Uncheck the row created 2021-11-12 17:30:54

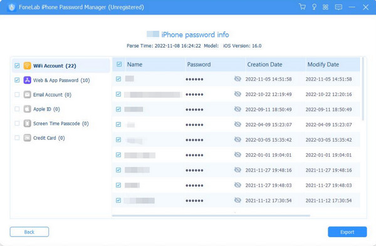118,200
